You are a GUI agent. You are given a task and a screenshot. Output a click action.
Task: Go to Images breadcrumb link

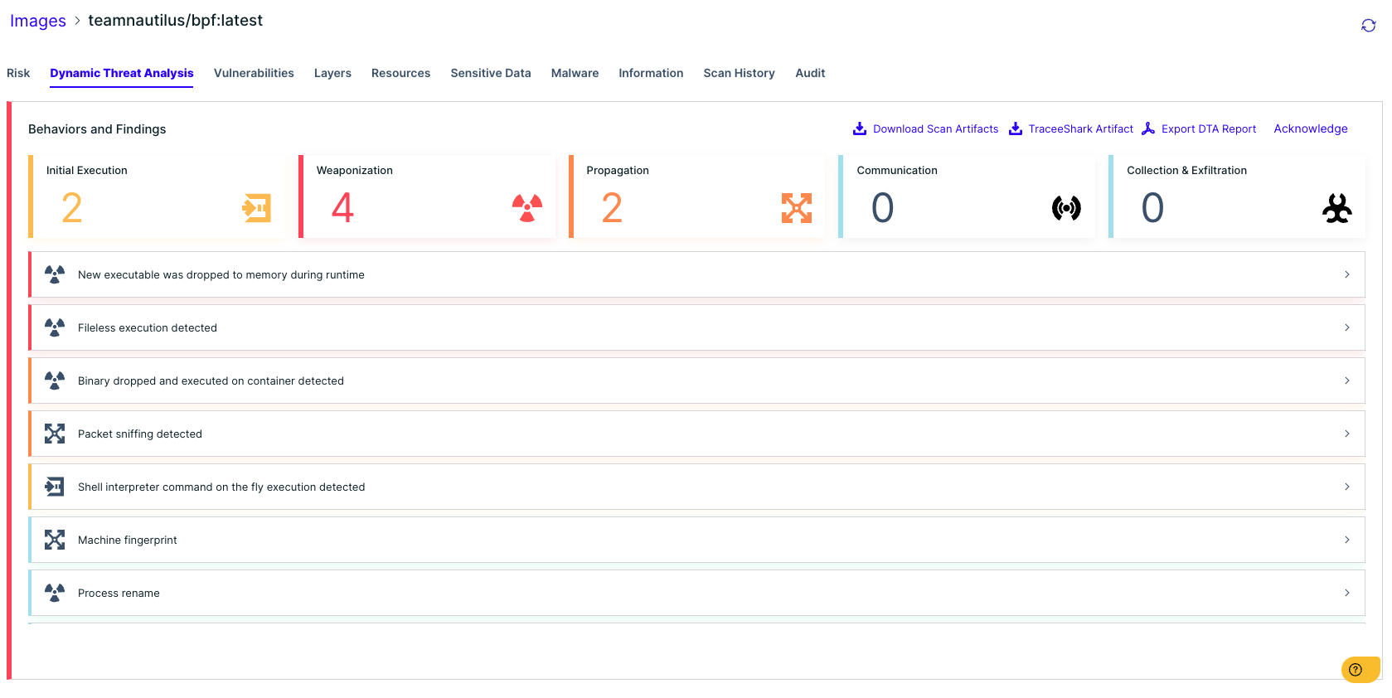[x=38, y=21]
